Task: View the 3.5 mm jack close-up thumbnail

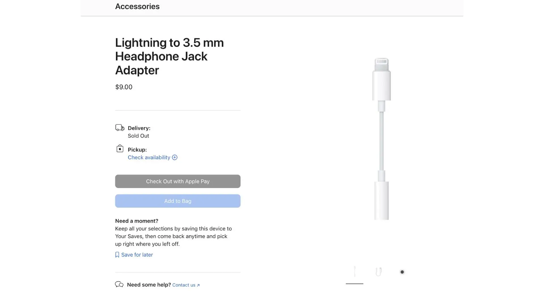Action: [x=402, y=272]
